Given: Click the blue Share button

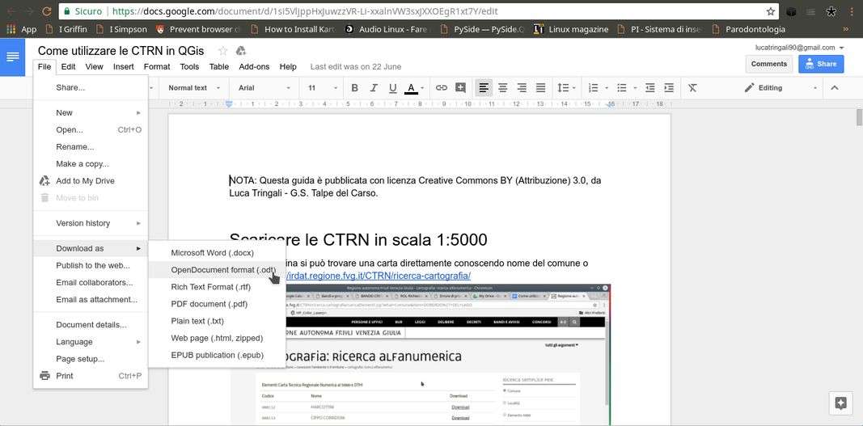Looking at the screenshot, I should point(820,64).
